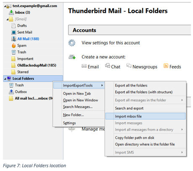The image size is (193, 171).
Task: Click the Feeds account link
Action: 175,67
